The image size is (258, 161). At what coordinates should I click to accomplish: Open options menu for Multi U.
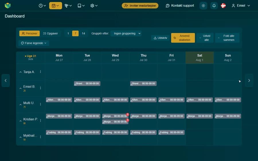(x=40, y=104)
